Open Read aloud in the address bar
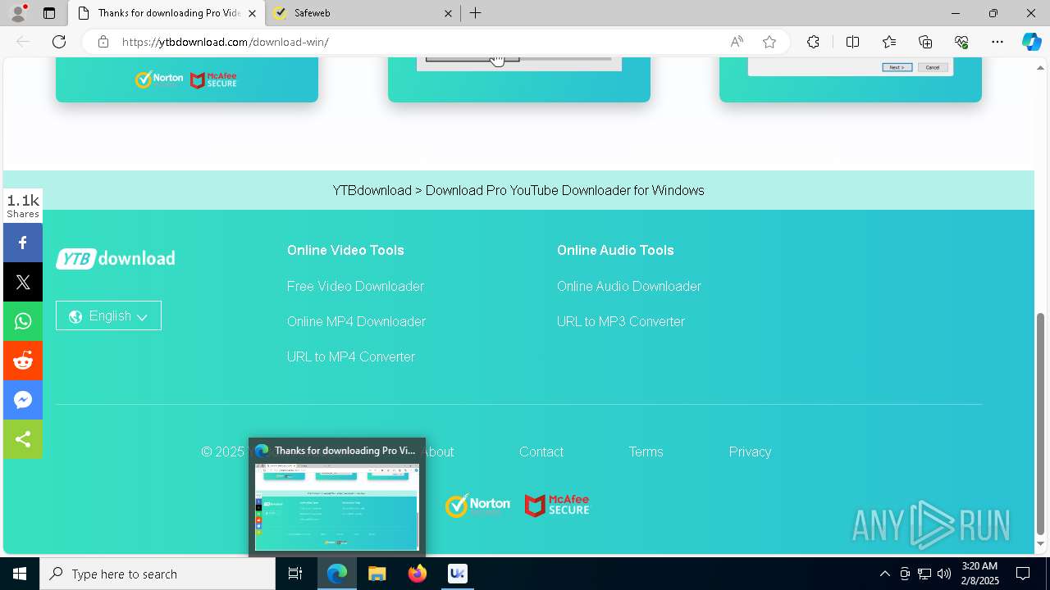The width and height of the screenshot is (1050, 590). [x=737, y=42]
